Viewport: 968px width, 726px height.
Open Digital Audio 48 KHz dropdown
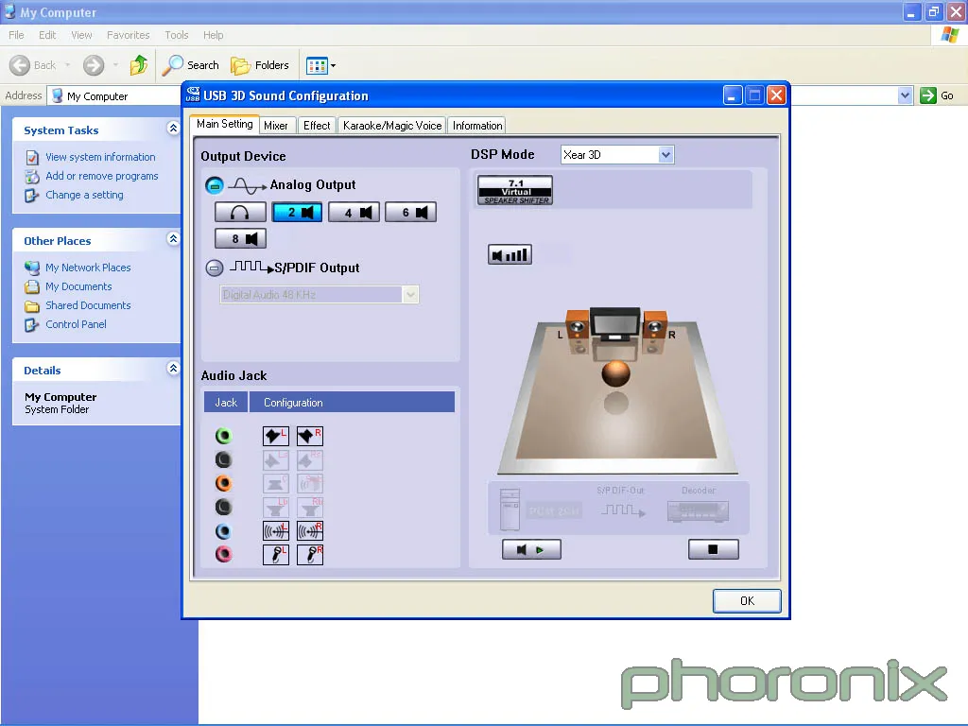(410, 295)
